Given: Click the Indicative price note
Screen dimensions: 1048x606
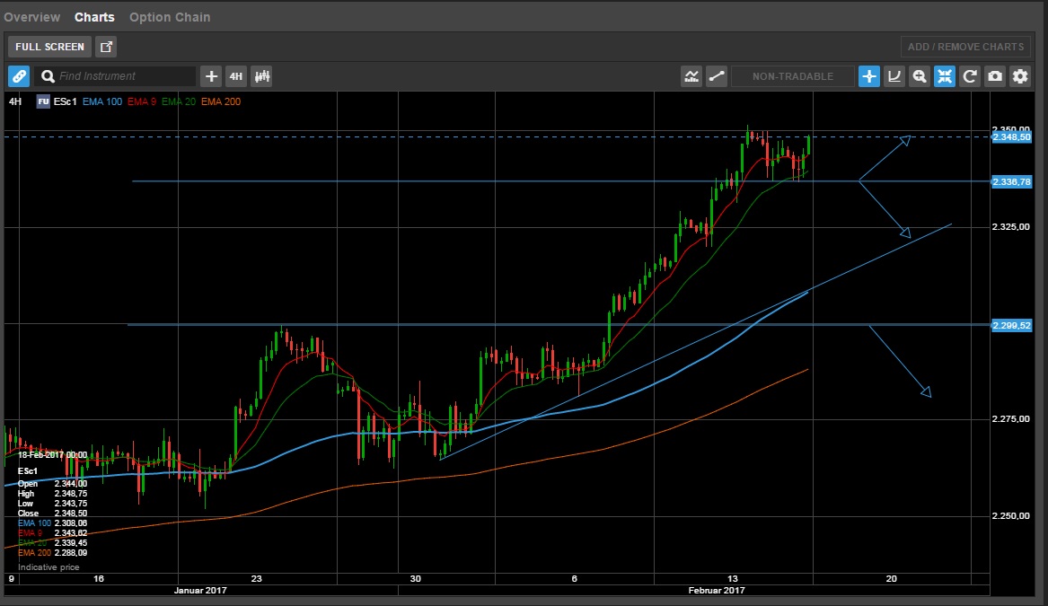Looking at the screenshot, I should coord(48,567).
